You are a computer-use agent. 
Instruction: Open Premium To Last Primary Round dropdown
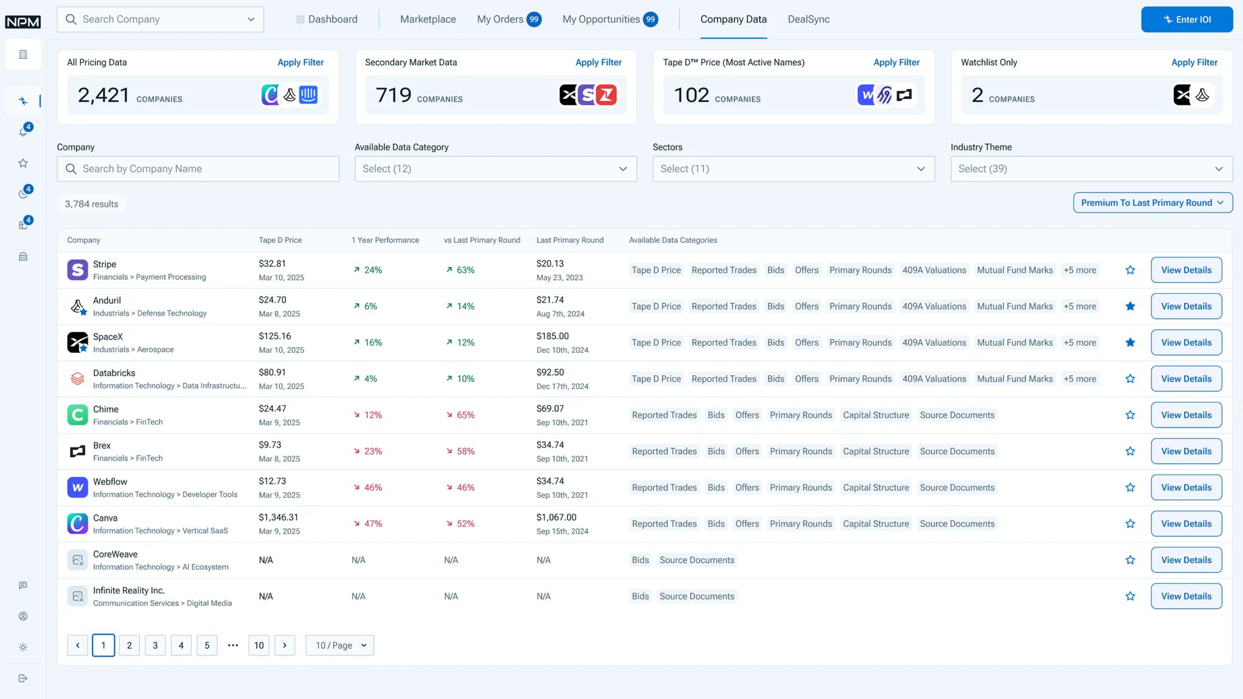1153,203
